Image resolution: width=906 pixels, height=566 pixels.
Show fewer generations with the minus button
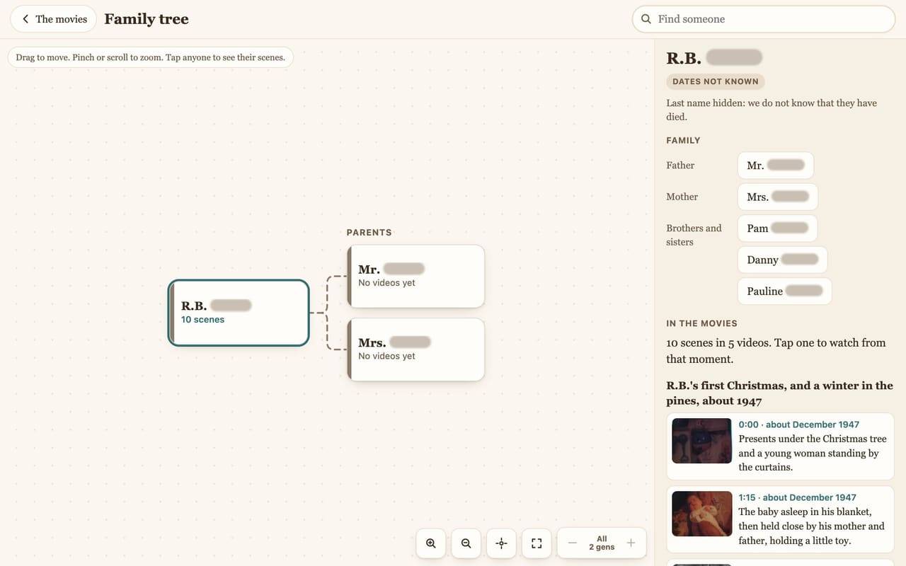pos(573,543)
